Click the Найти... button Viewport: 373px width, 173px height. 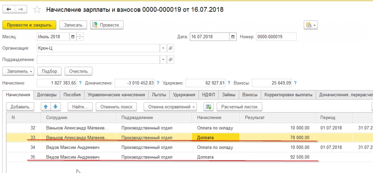pos(80,107)
